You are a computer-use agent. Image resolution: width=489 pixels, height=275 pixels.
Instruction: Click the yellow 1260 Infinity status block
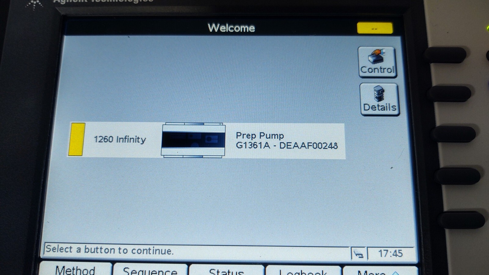coord(77,139)
